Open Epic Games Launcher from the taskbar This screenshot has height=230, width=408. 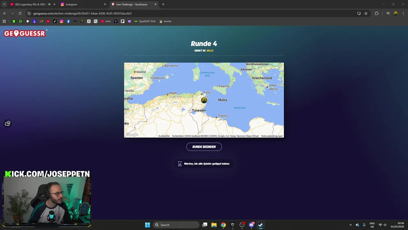[233, 225]
